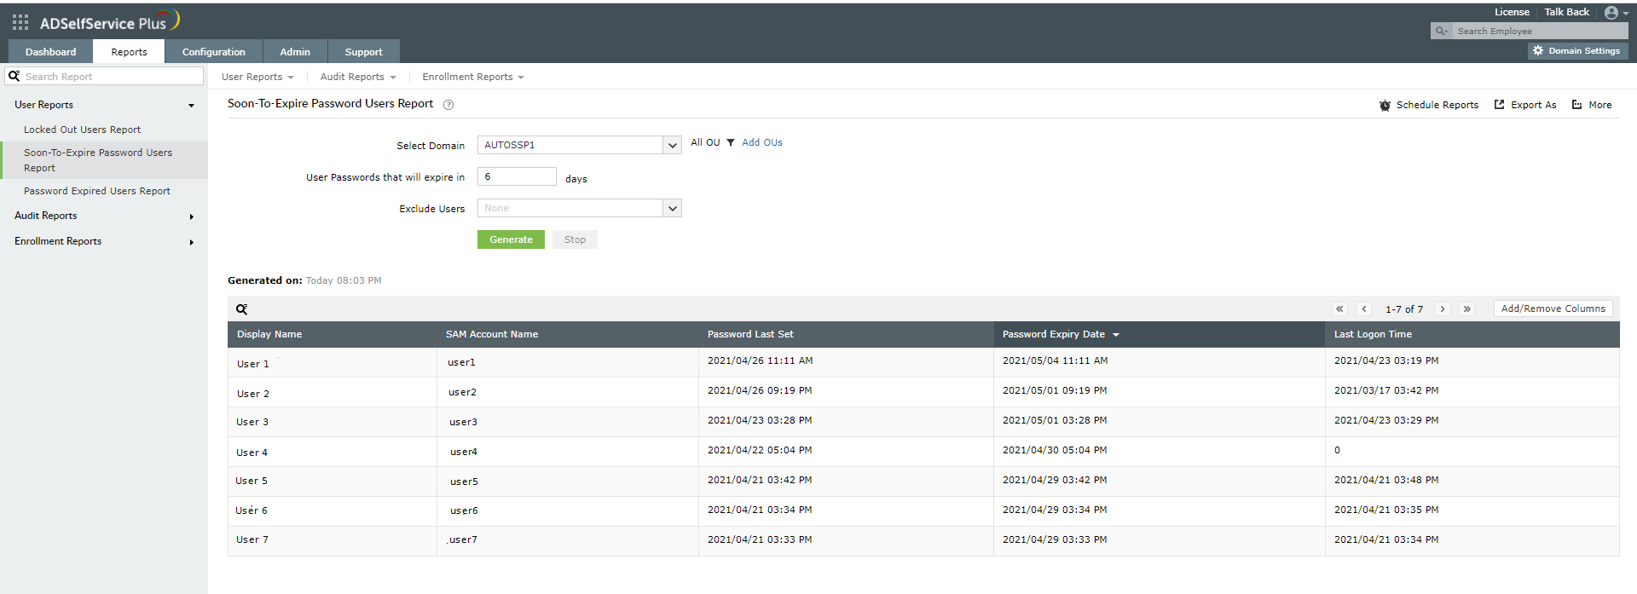
Task: Click the user account avatar icon
Action: click(1611, 12)
